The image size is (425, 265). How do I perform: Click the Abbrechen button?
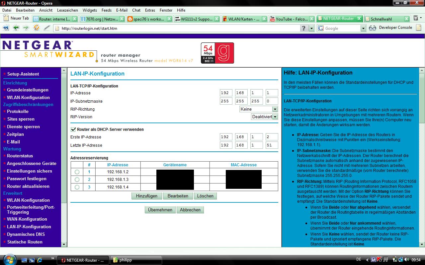pos(190,210)
